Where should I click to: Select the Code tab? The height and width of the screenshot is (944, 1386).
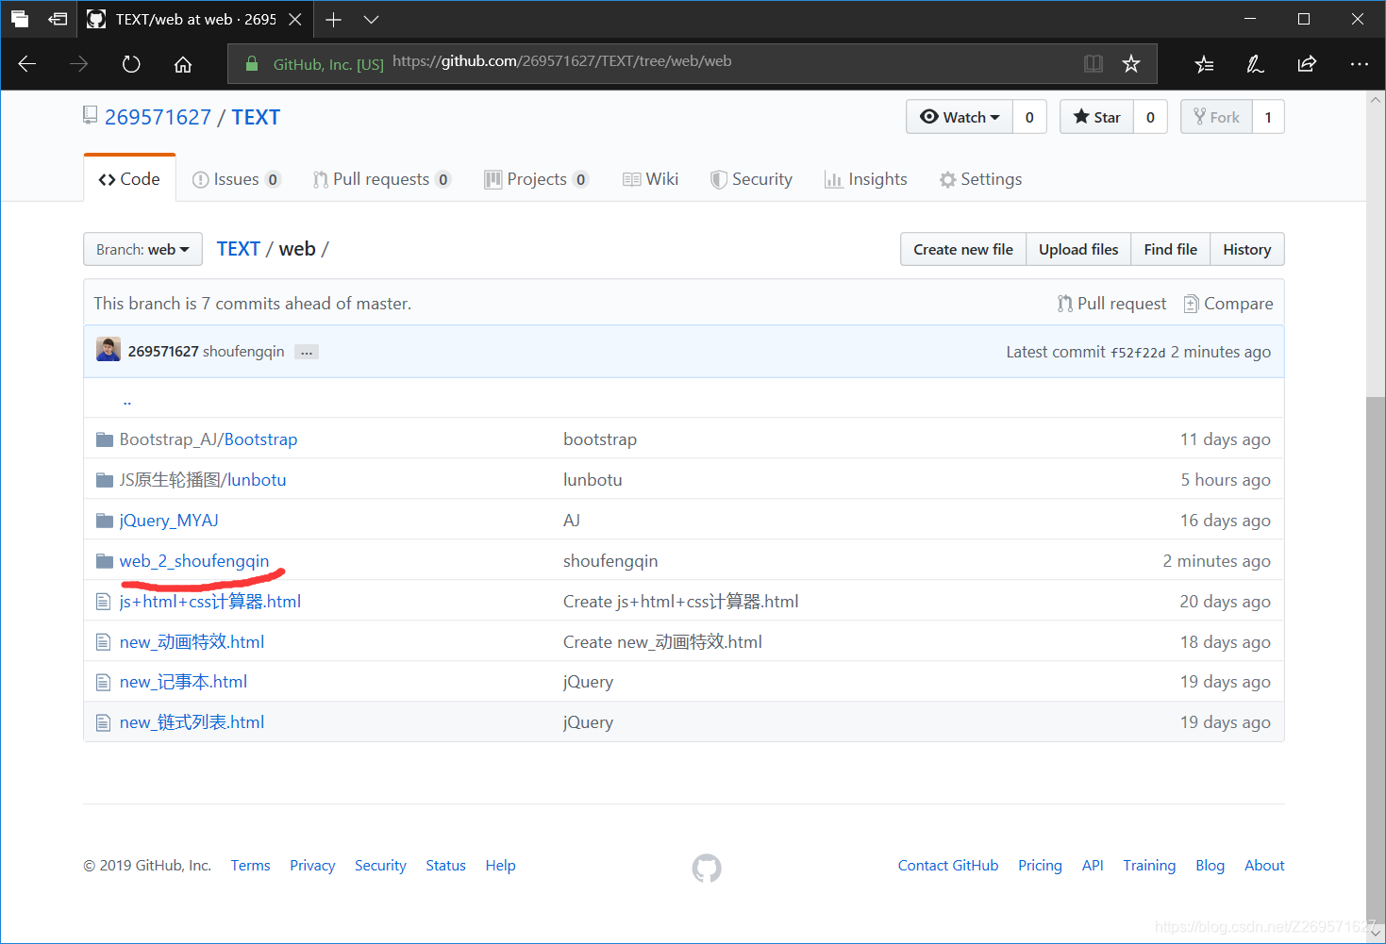pyautogui.click(x=129, y=179)
